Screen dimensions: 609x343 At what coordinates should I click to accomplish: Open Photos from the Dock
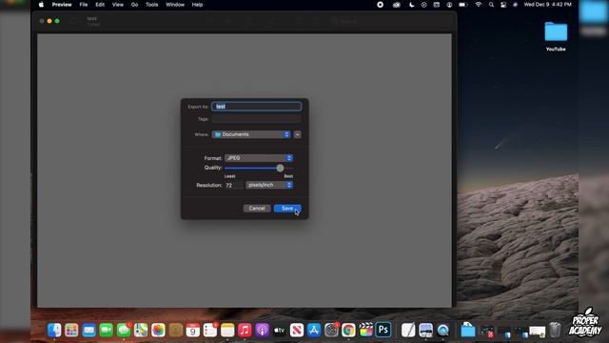tap(158, 331)
